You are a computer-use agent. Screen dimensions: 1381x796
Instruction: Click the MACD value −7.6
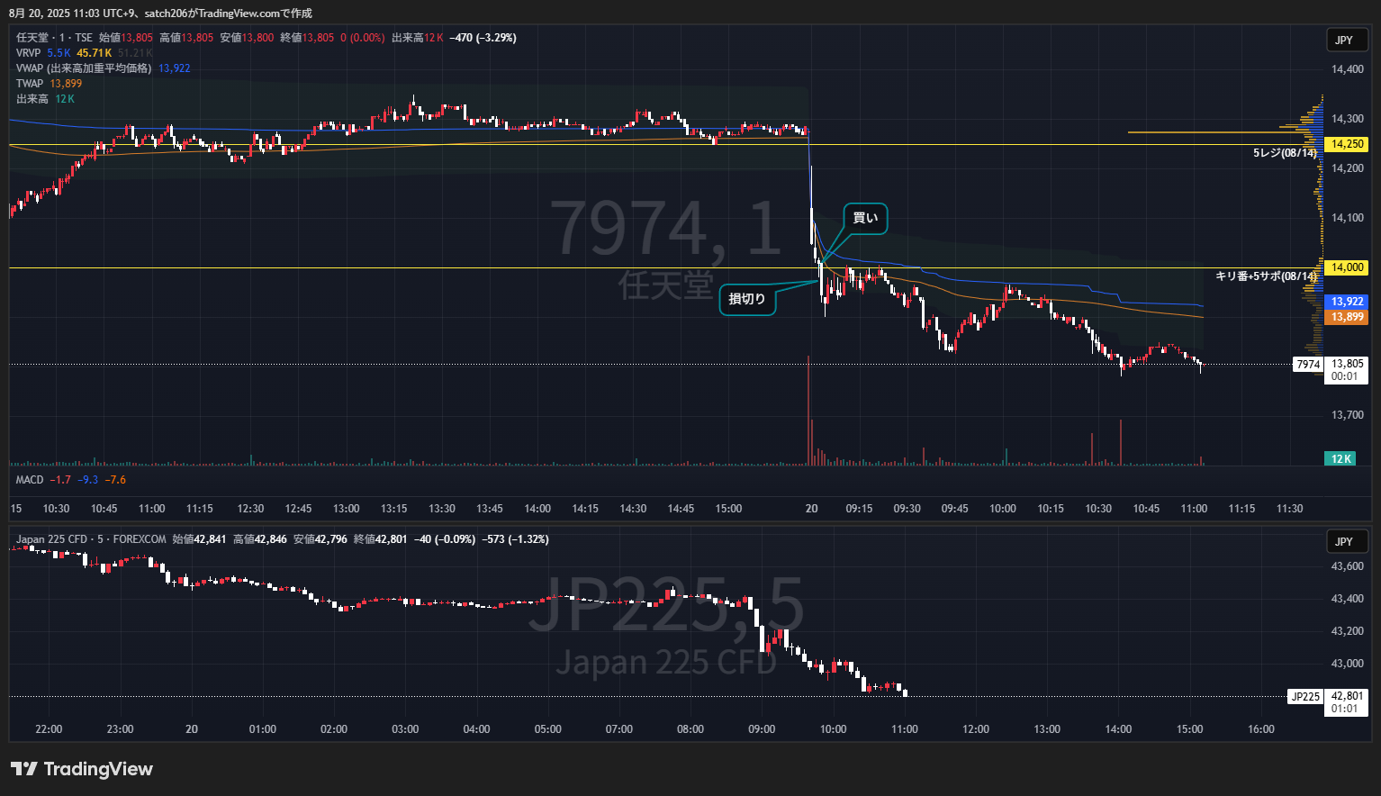pyautogui.click(x=115, y=480)
